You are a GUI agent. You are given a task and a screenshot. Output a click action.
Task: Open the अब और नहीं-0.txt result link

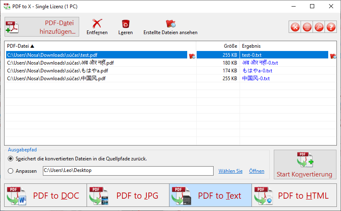(x=260, y=63)
